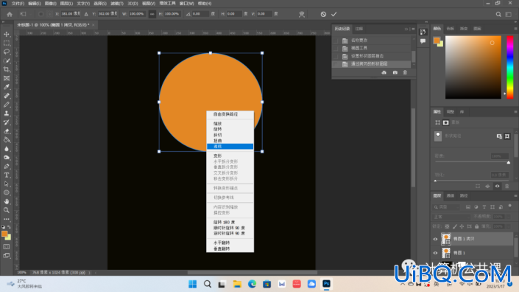Image resolution: width=519 pixels, height=292 pixels.
Task: Select the Lasso tool
Action: (x=7, y=52)
